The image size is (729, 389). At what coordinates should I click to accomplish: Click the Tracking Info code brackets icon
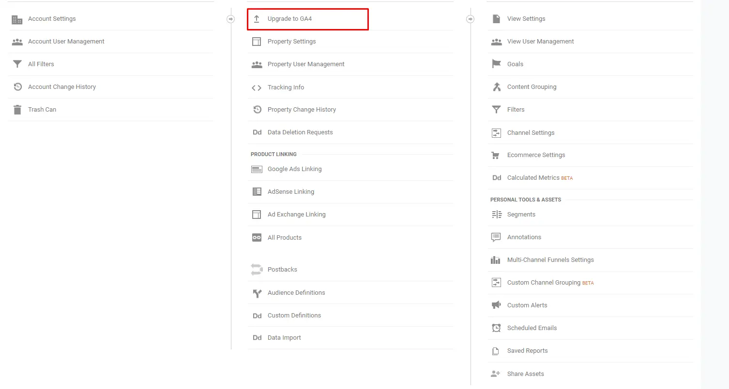click(257, 87)
